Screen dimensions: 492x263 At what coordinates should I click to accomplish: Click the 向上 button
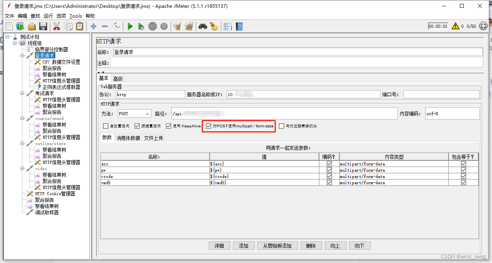[335, 246]
